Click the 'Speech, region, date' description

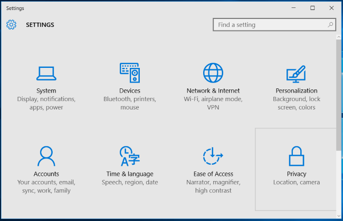(x=130, y=183)
